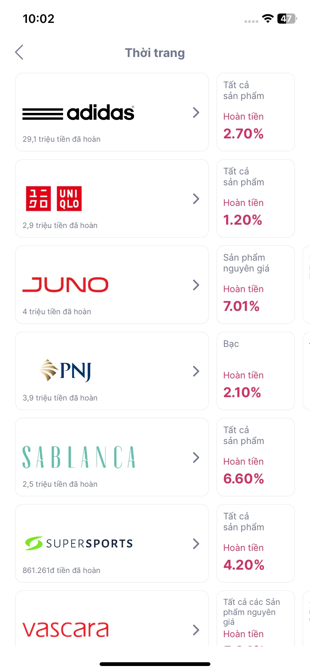Open the Vascara logo

66,630
